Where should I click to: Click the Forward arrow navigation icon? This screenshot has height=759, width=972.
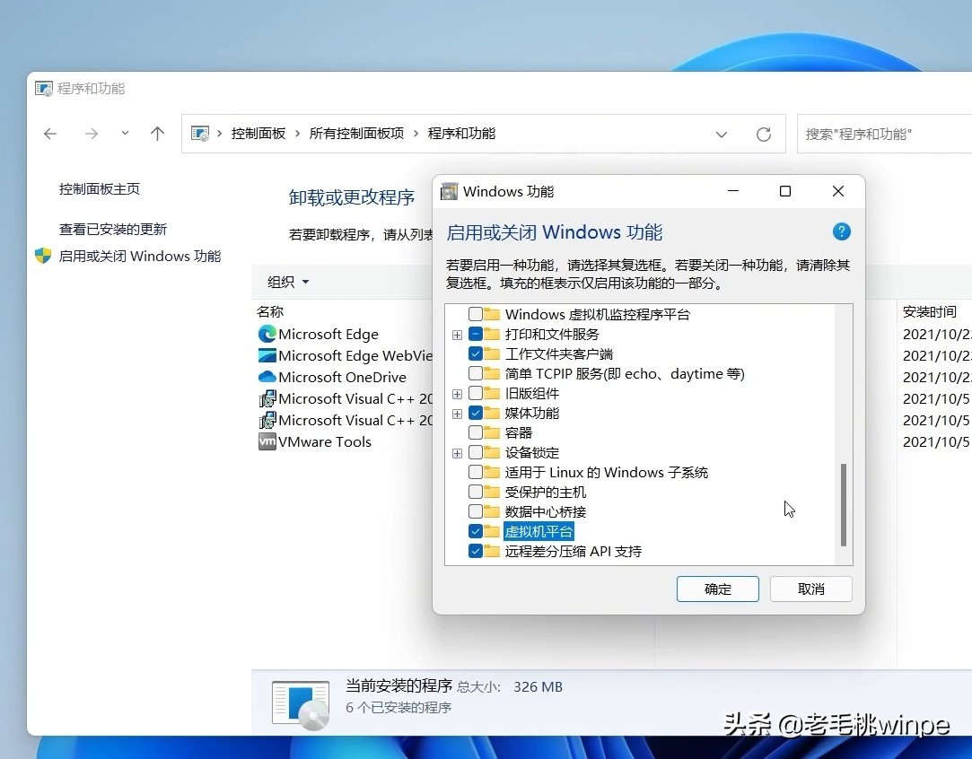(x=92, y=133)
